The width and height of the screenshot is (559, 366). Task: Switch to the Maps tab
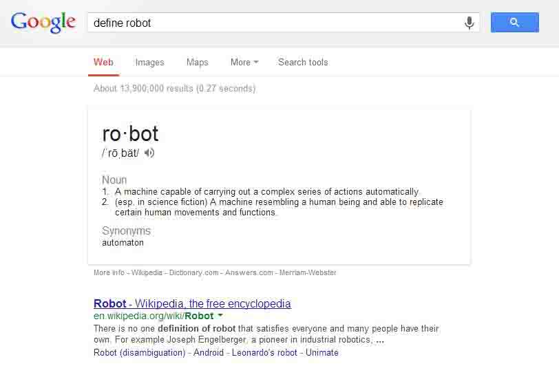[197, 63]
